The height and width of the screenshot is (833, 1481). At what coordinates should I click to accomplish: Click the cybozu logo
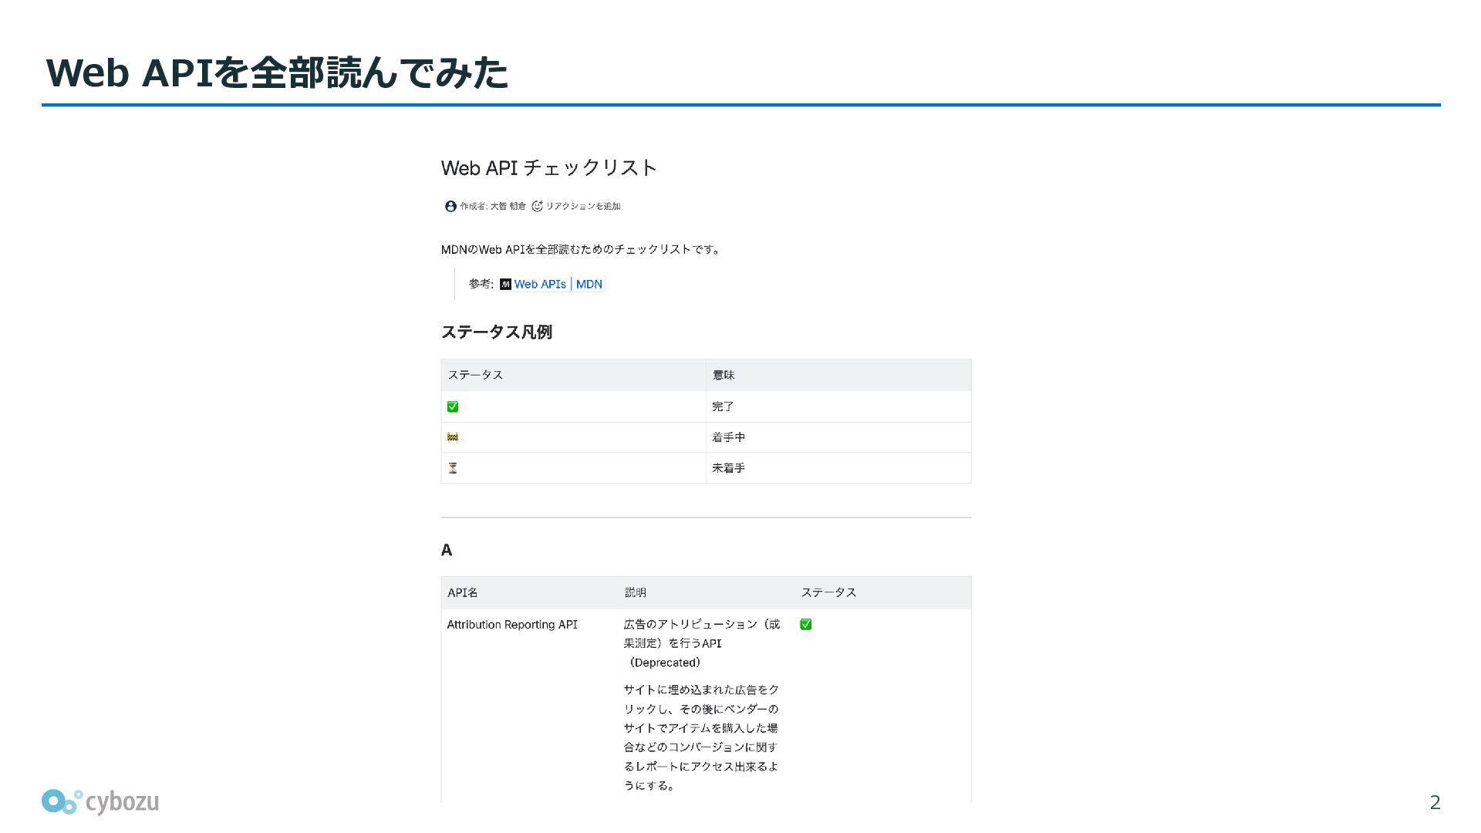pyautogui.click(x=100, y=802)
